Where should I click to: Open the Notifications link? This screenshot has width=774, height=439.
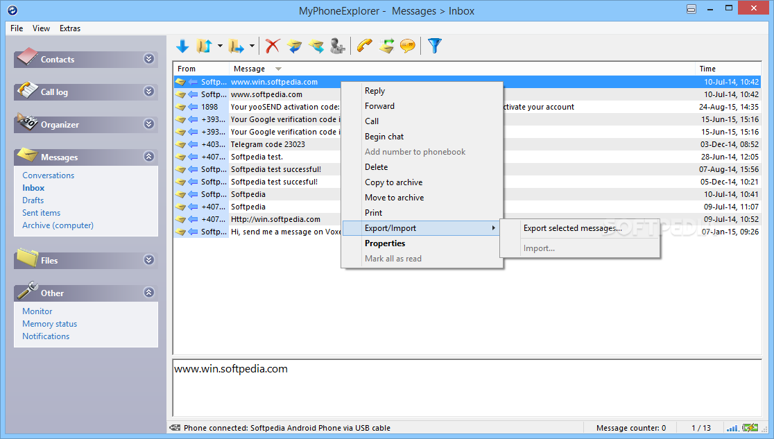tap(46, 336)
